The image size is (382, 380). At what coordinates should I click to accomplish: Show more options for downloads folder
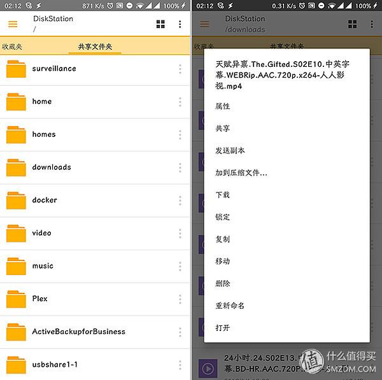[180, 167]
